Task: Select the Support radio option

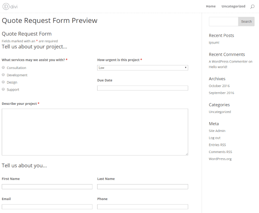Action: [3, 89]
